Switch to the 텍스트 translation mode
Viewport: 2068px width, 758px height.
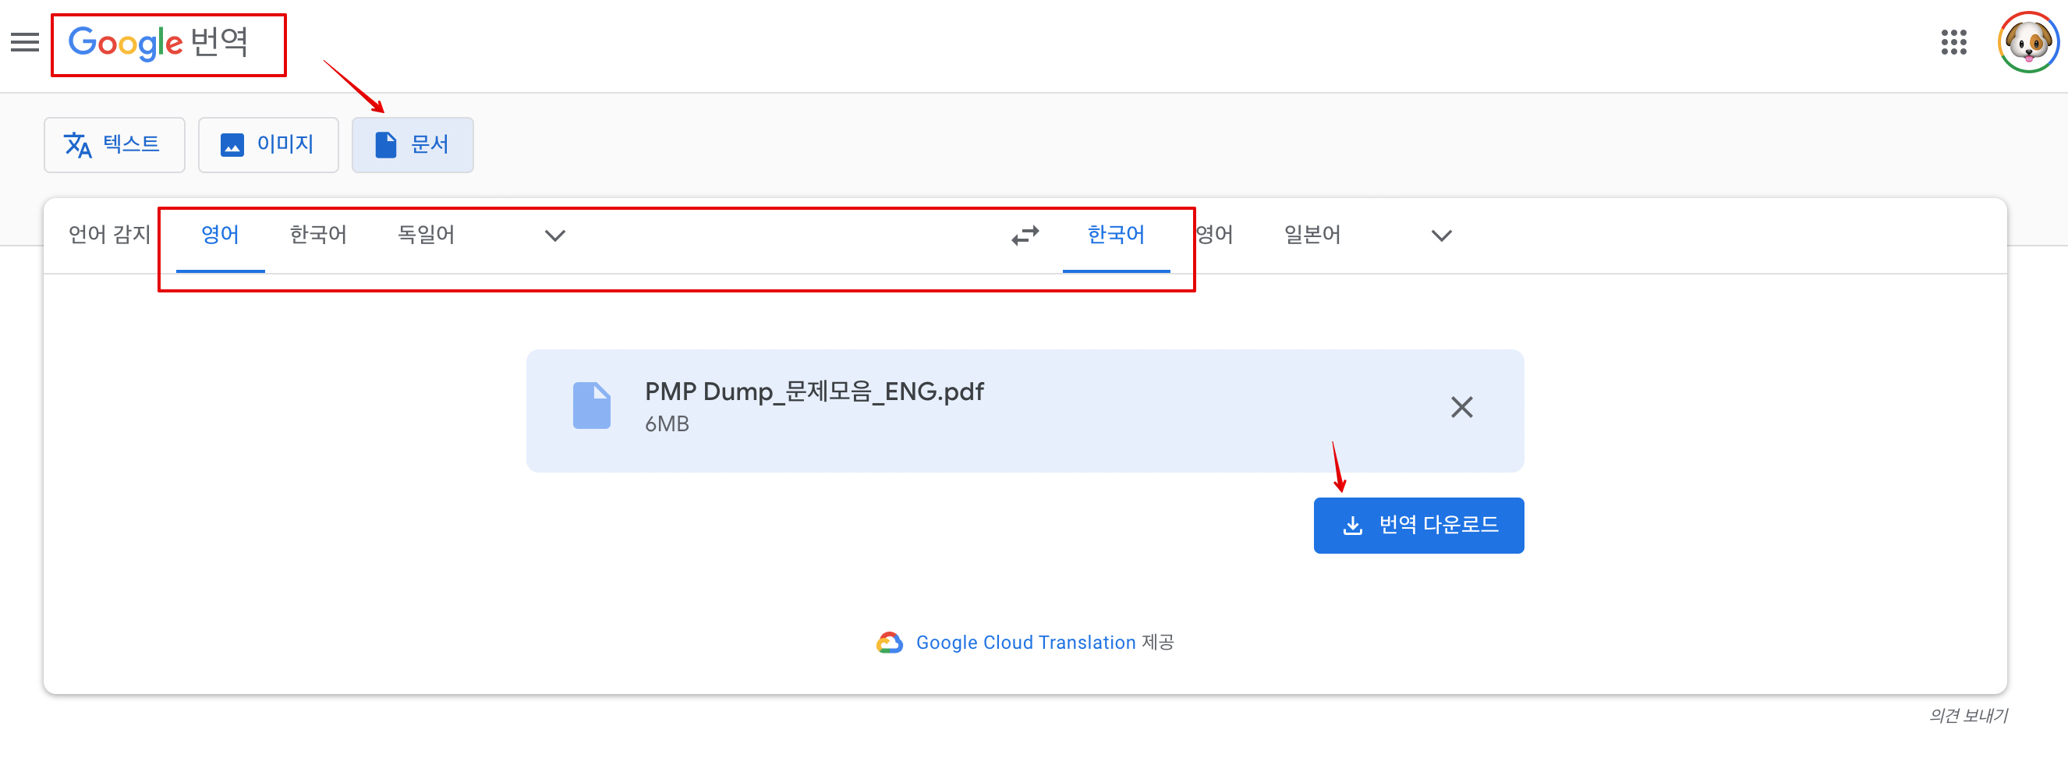click(114, 144)
